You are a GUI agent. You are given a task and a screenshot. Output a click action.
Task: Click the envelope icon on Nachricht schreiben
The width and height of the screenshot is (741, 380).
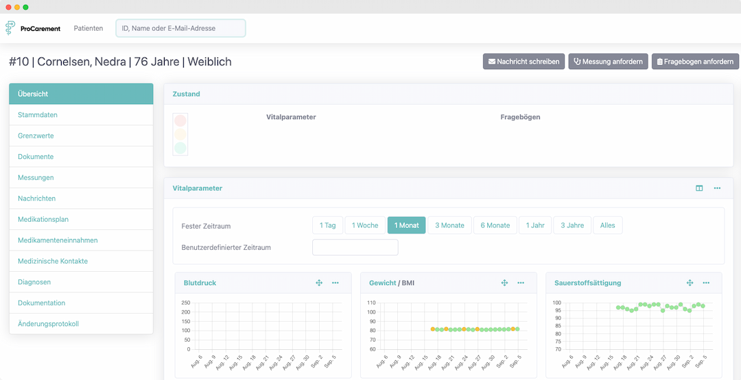[491, 62]
